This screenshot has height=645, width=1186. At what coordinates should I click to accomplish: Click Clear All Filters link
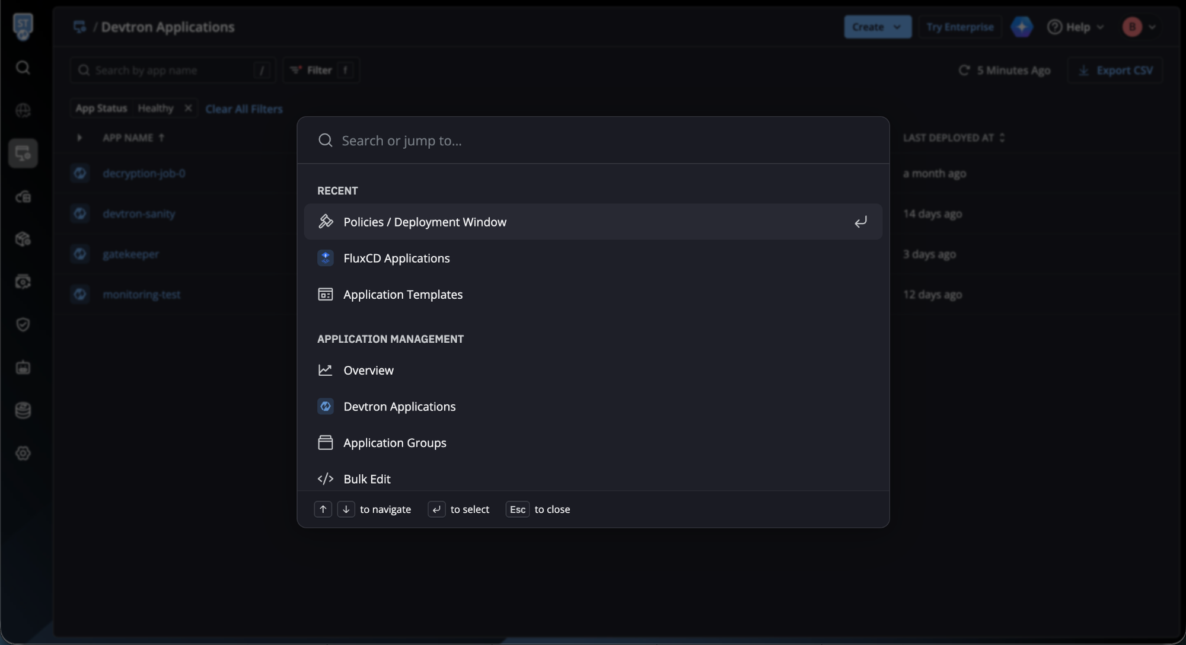click(244, 109)
